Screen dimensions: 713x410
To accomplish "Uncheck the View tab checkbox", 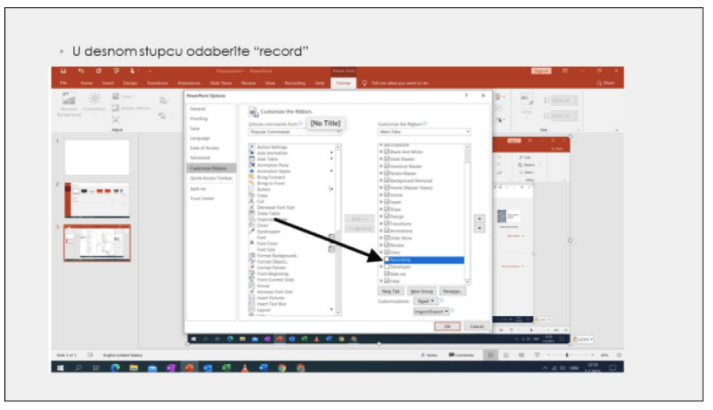I will point(387,252).
